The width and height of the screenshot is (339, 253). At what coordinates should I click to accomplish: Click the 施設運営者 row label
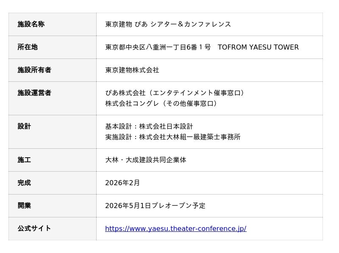coord(34,93)
